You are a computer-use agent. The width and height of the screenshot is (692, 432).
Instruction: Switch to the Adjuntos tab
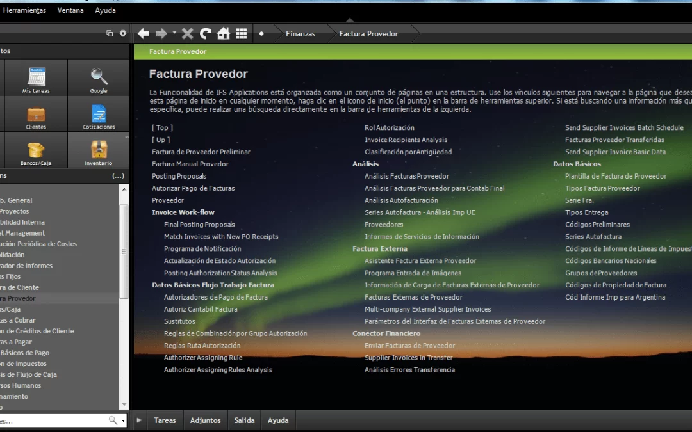(x=205, y=420)
